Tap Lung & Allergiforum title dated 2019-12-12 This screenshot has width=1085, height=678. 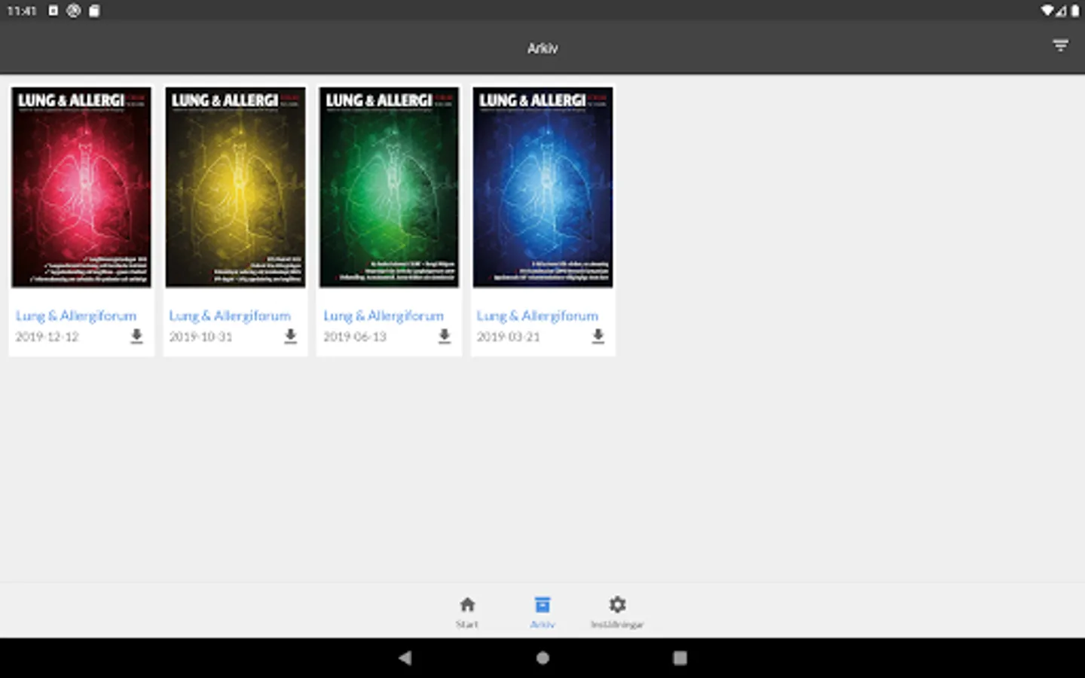[76, 316]
